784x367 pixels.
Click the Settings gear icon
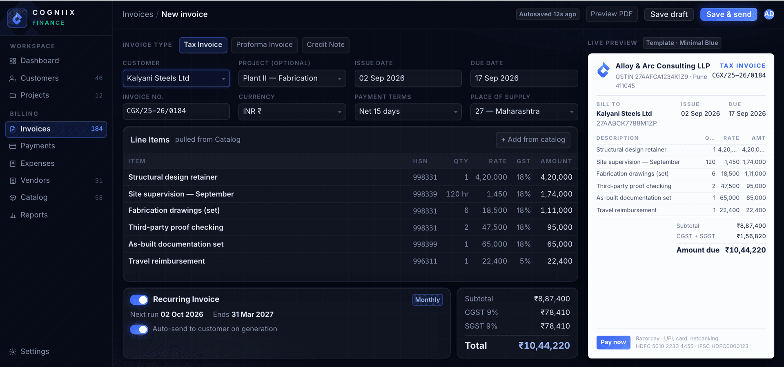pyautogui.click(x=13, y=352)
